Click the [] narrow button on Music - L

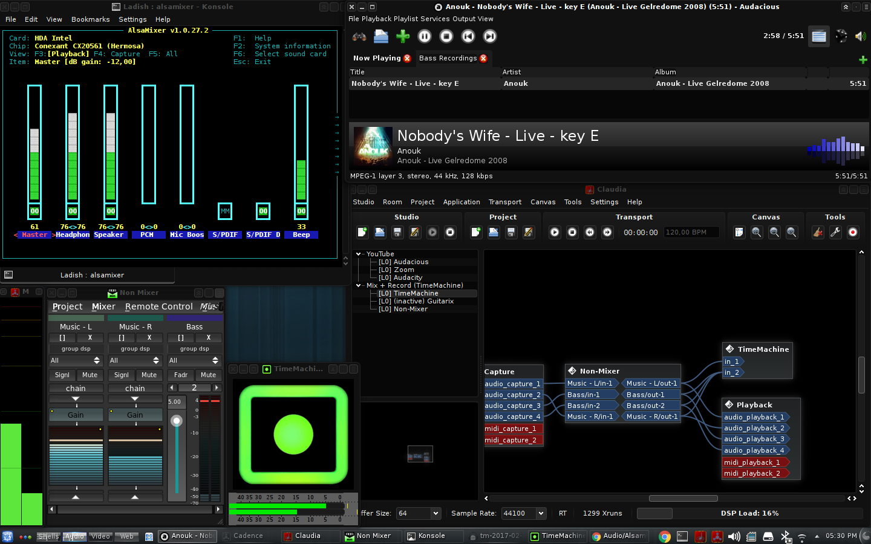(x=62, y=338)
